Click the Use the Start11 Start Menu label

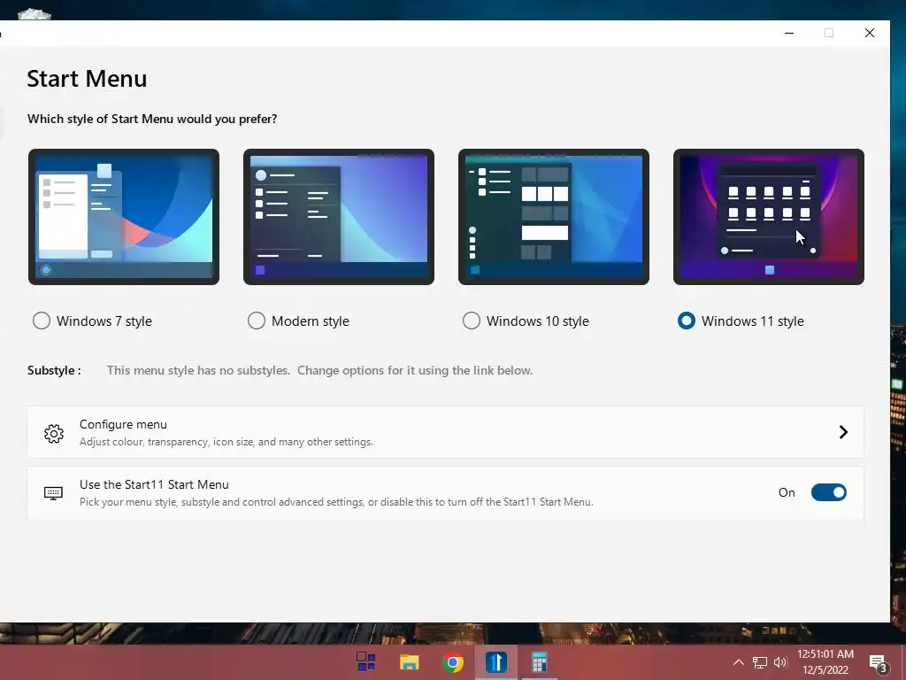point(154,484)
